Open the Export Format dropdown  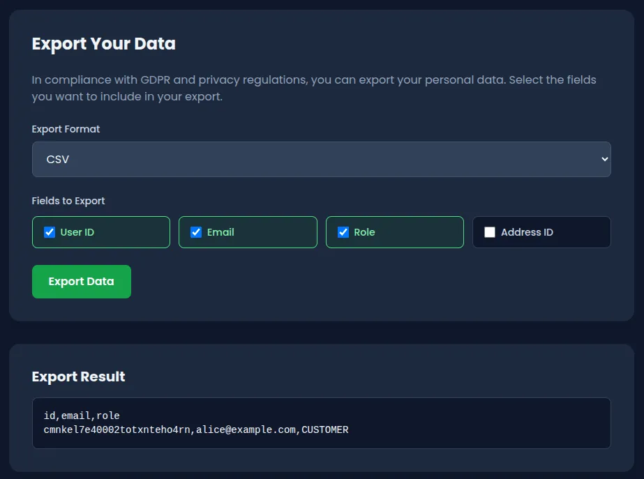(321, 159)
